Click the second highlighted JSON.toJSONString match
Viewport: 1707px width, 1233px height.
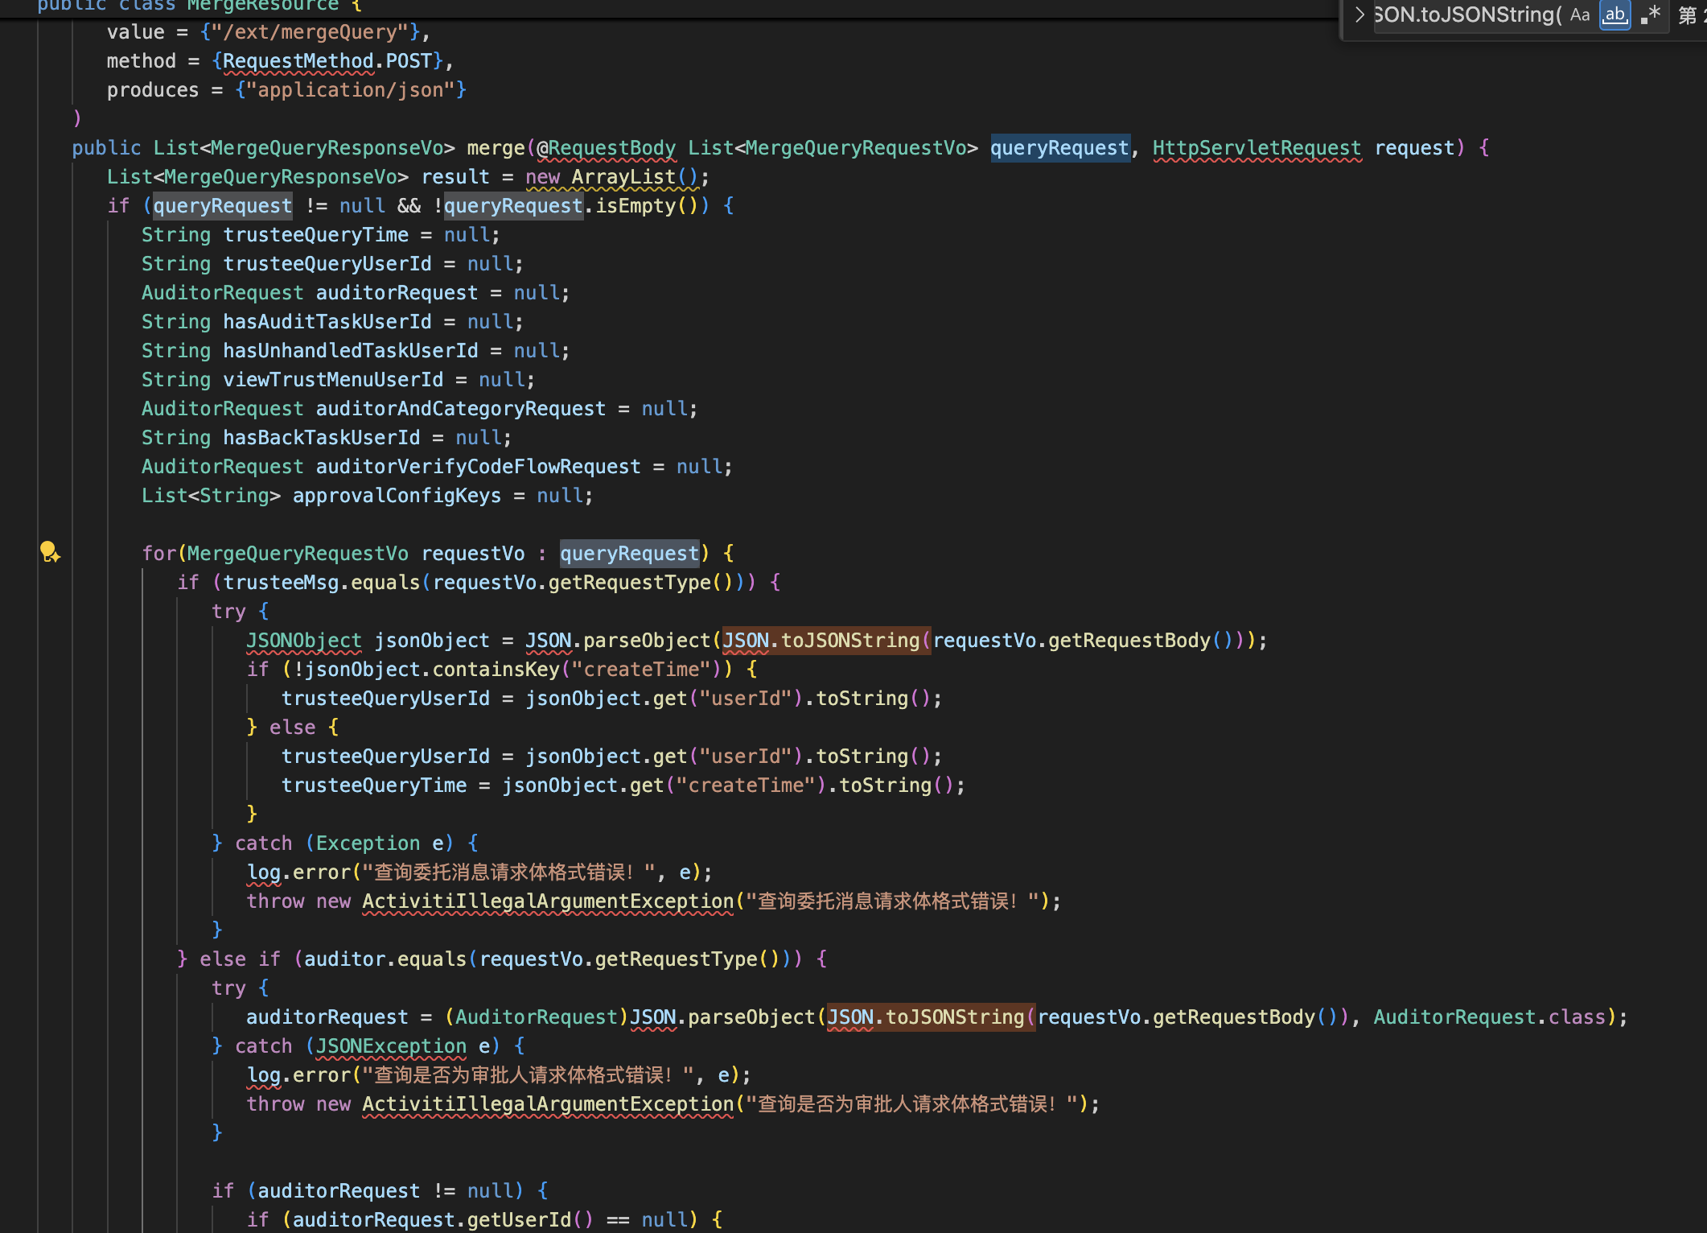tap(930, 1017)
